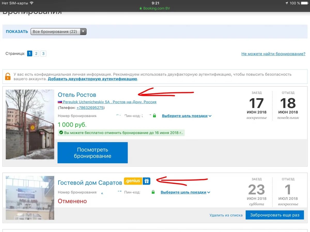310x232 pixels.
Task: Open the Отель Ростов photo thumbnail
Action: click(30, 124)
